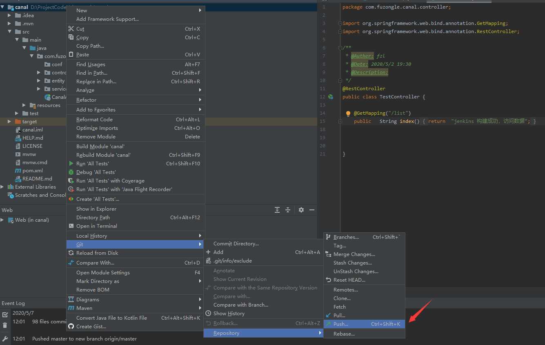Click the Event Log trash clear icon
Image resolution: width=545 pixels, height=345 pixels.
point(5,325)
